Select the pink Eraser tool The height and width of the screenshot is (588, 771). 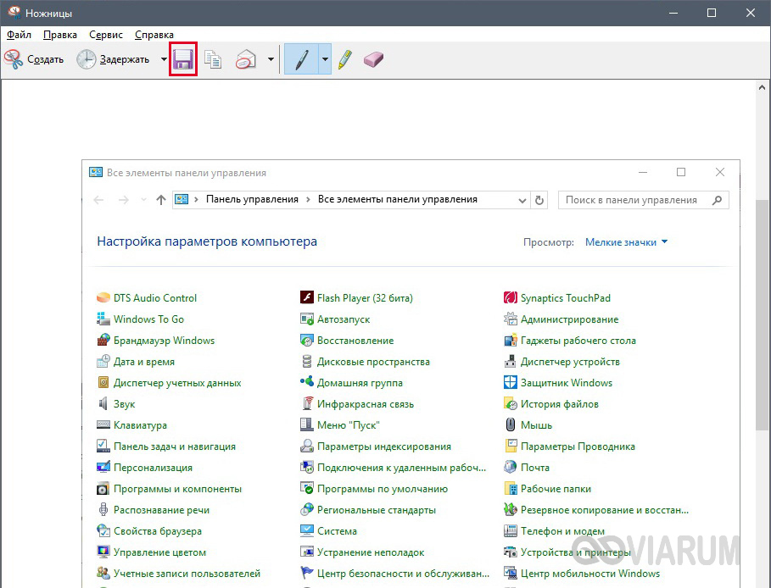pos(373,59)
